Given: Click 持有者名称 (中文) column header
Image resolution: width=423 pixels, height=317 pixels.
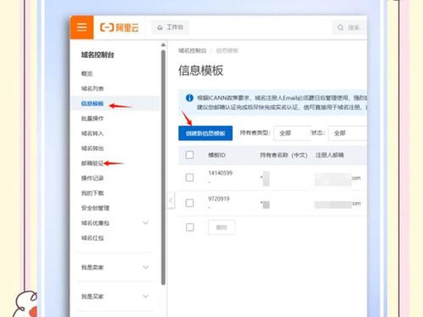Looking at the screenshot, I should (x=283, y=155).
